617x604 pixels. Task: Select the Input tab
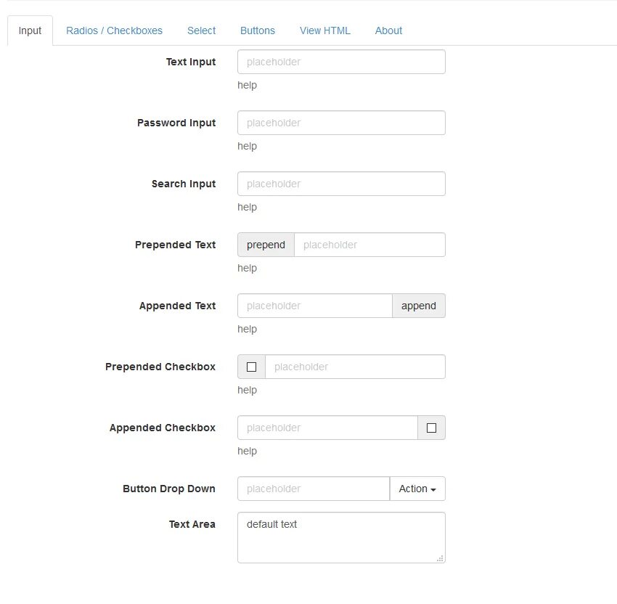(x=30, y=30)
